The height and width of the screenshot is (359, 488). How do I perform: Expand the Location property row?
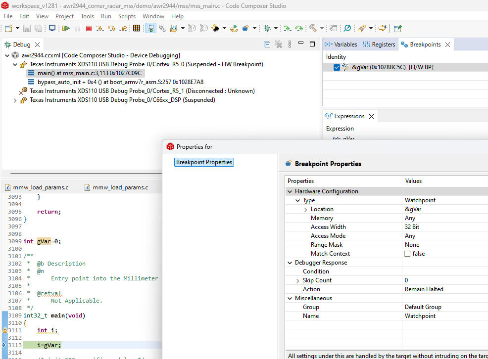(x=305, y=209)
